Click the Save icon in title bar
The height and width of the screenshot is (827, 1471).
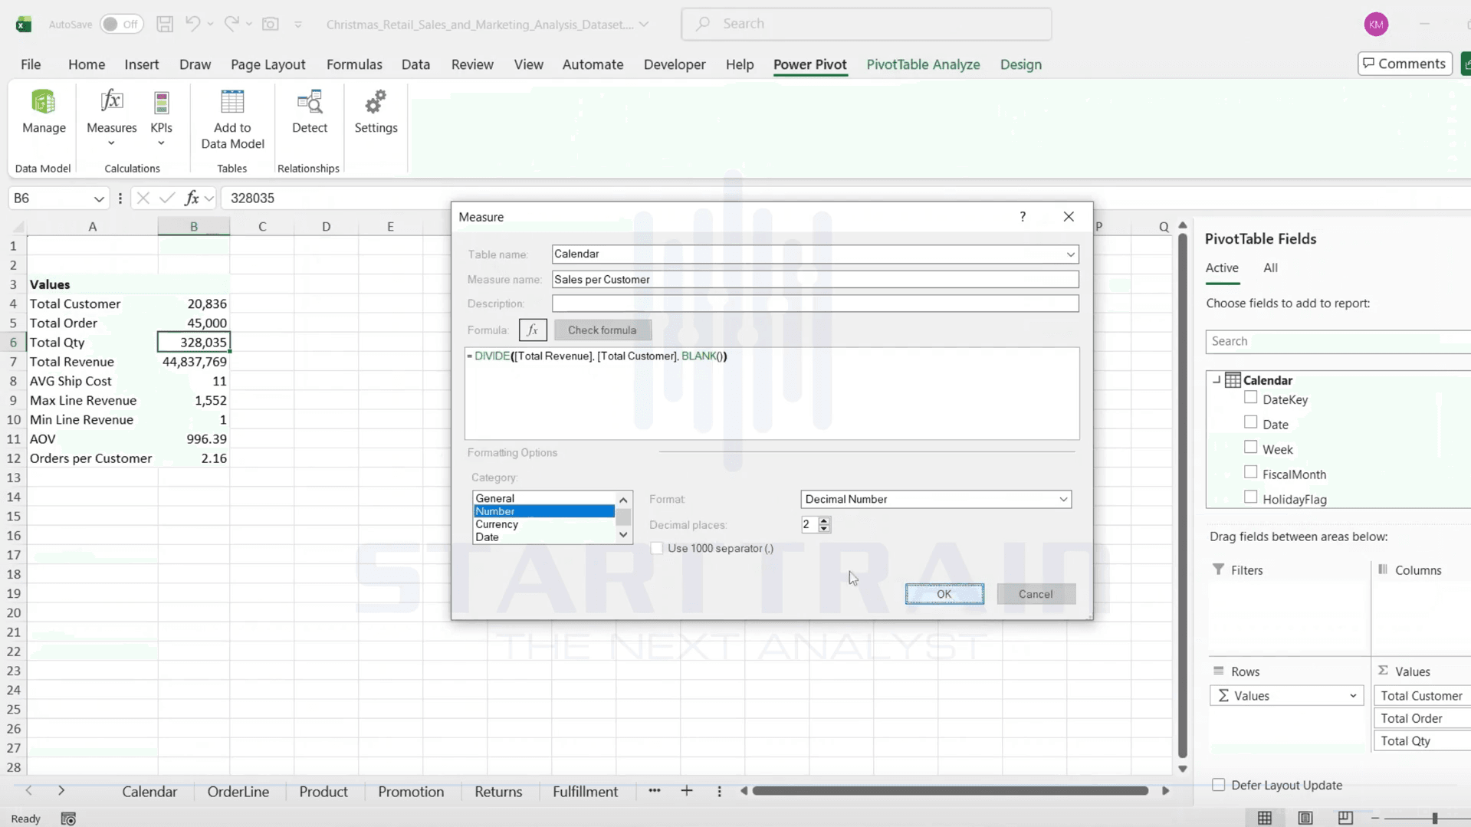[165, 24]
